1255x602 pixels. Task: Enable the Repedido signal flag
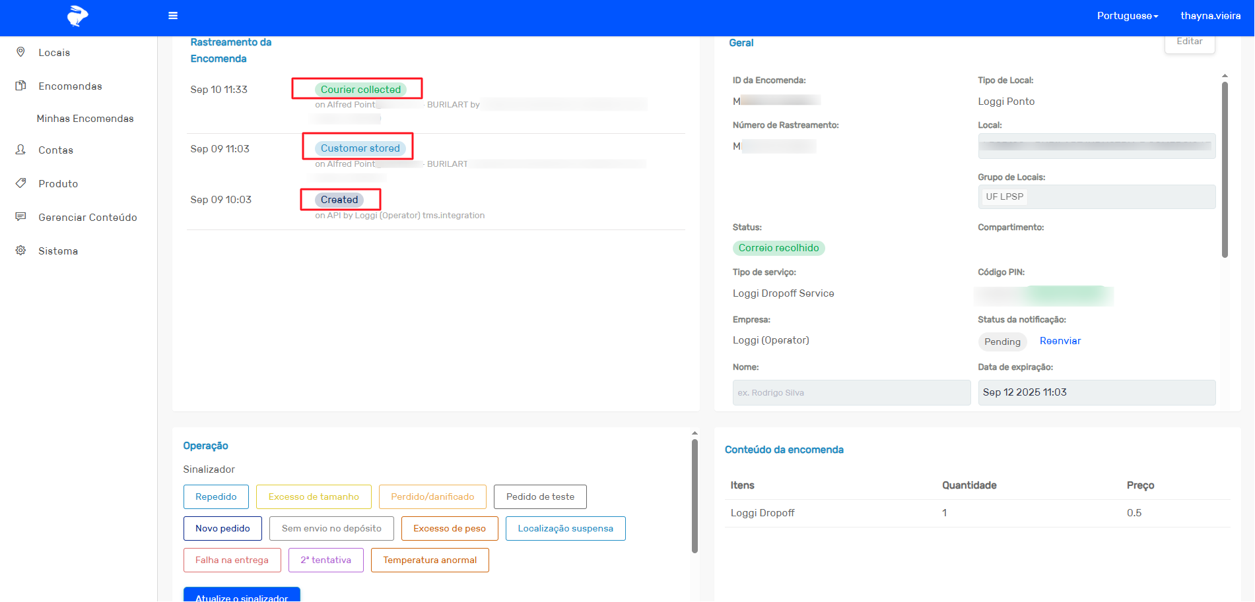[216, 497]
